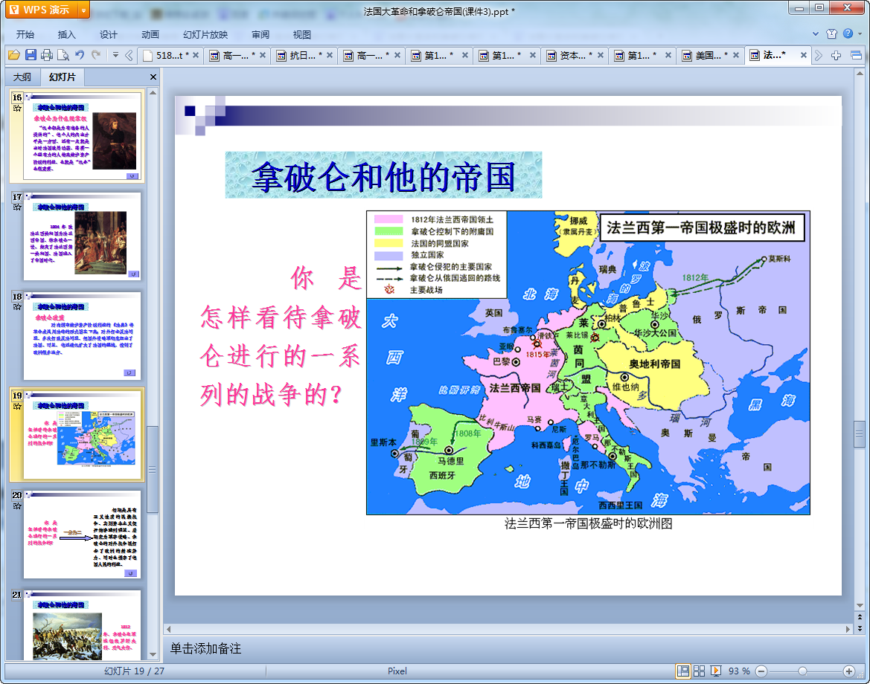
Task: Click the Save icon in quick toolbar
Action: 31,55
